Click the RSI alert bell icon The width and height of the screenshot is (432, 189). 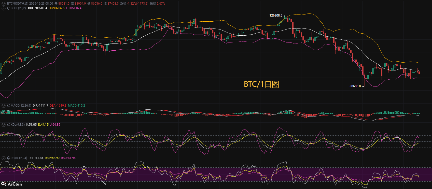pos(9,158)
